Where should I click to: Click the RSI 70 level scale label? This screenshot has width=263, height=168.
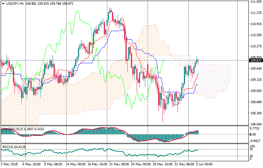pos(251,149)
